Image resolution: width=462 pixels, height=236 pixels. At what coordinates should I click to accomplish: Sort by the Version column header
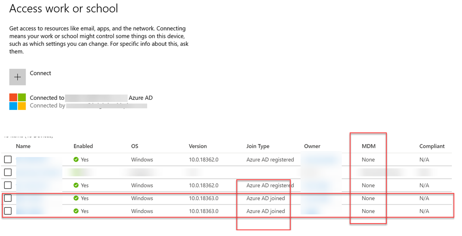(198, 146)
